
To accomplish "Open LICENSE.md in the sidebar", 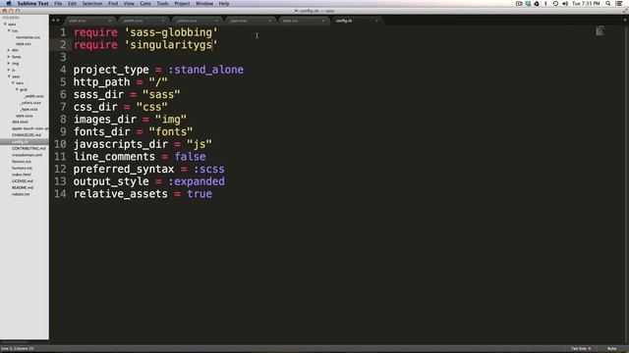I will pos(22,180).
